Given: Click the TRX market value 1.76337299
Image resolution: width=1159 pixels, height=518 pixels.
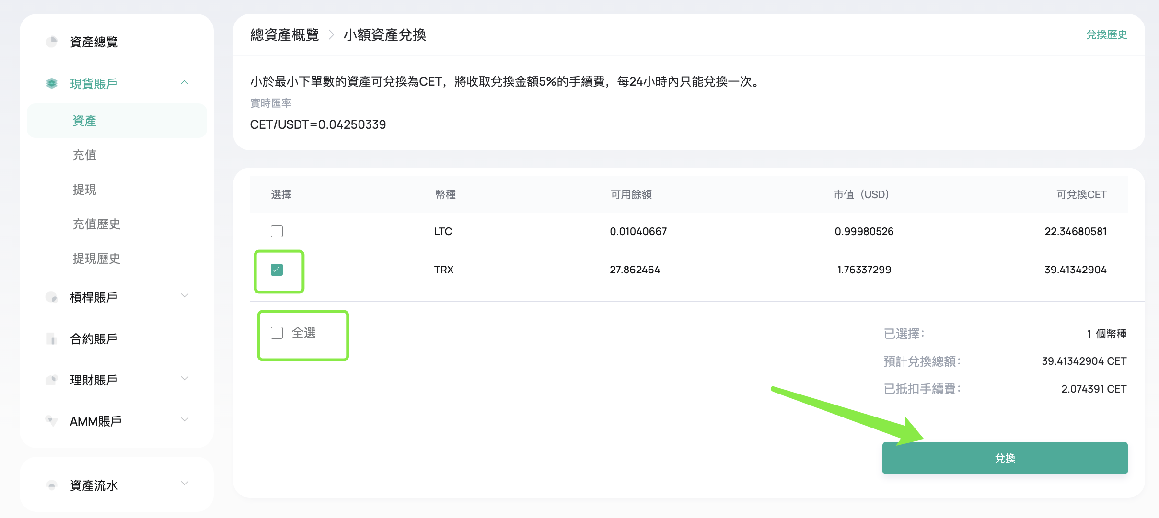Looking at the screenshot, I should [864, 270].
